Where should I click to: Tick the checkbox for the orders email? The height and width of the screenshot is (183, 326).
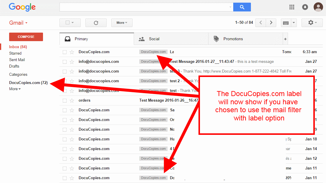(x=64, y=100)
